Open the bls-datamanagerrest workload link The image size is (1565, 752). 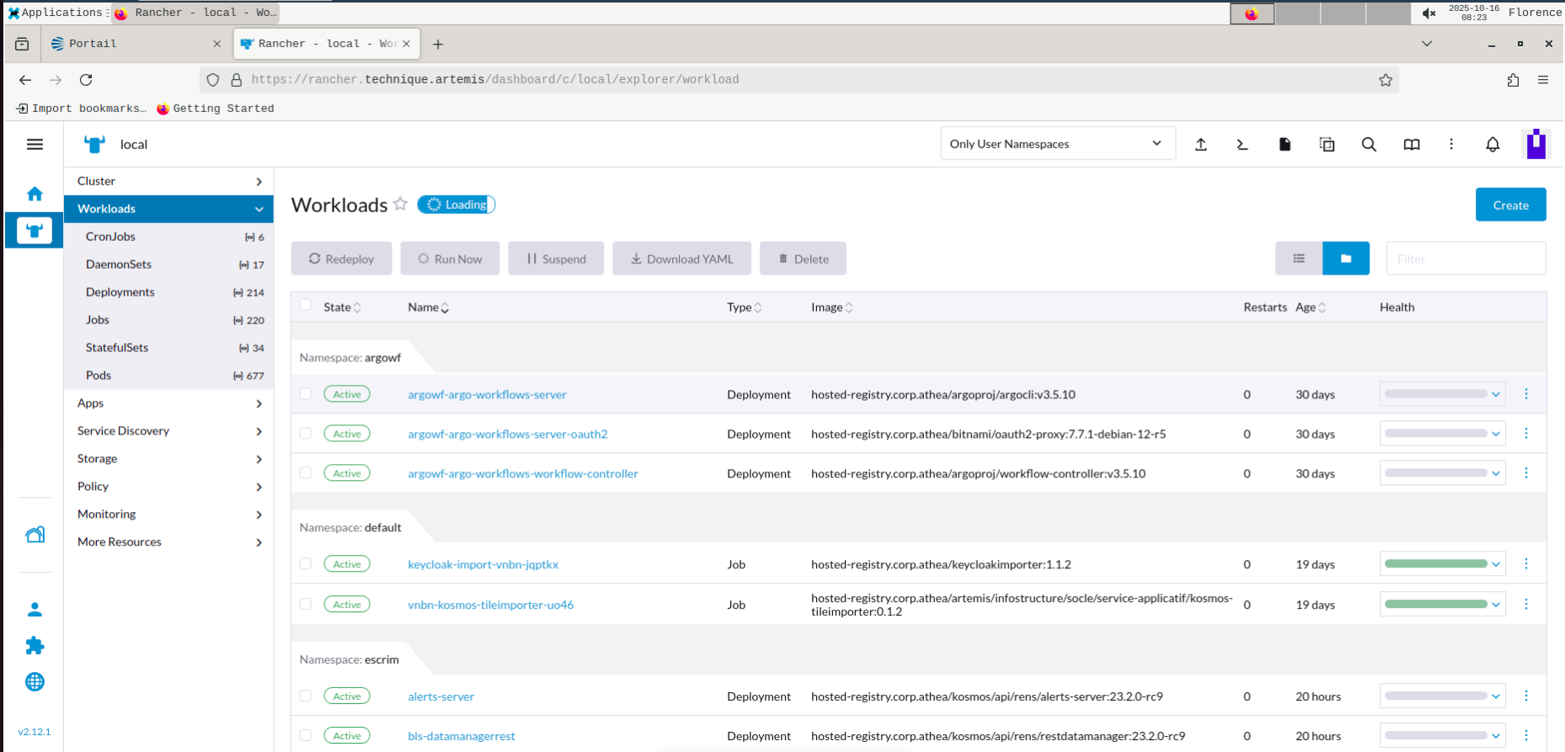[461, 736]
